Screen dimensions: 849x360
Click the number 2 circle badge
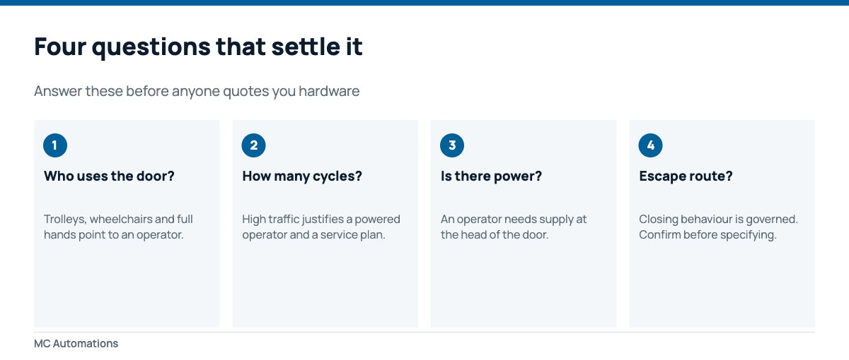[x=253, y=146]
